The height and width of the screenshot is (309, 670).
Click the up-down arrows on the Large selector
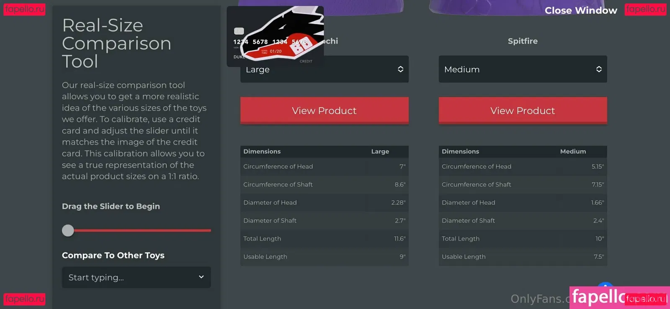(x=400, y=69)
